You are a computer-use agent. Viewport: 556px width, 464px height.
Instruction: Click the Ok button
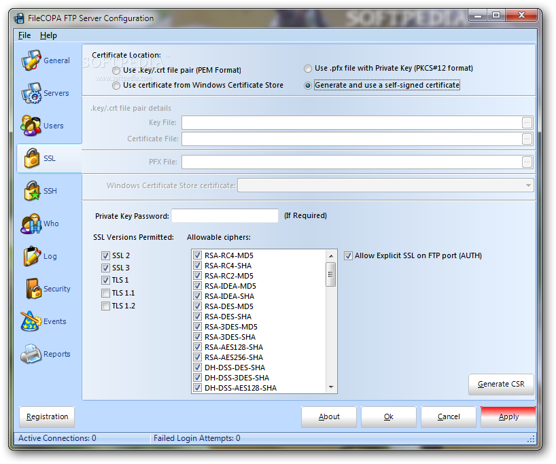389,417
